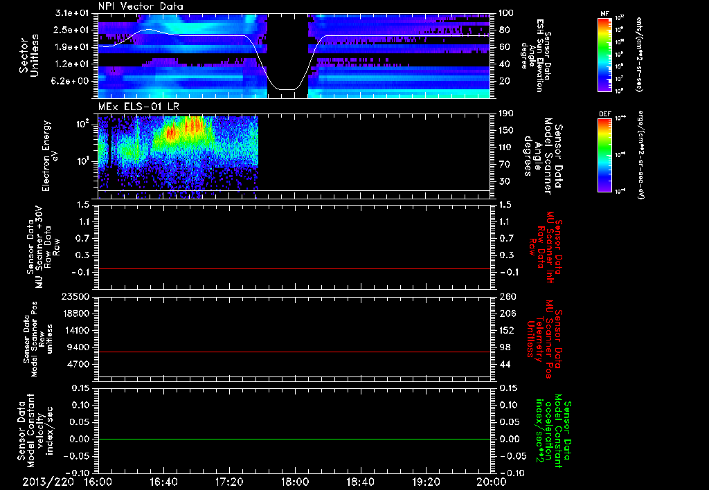
Task: Click the '100' sun elevation tick label
Action: 506,13
